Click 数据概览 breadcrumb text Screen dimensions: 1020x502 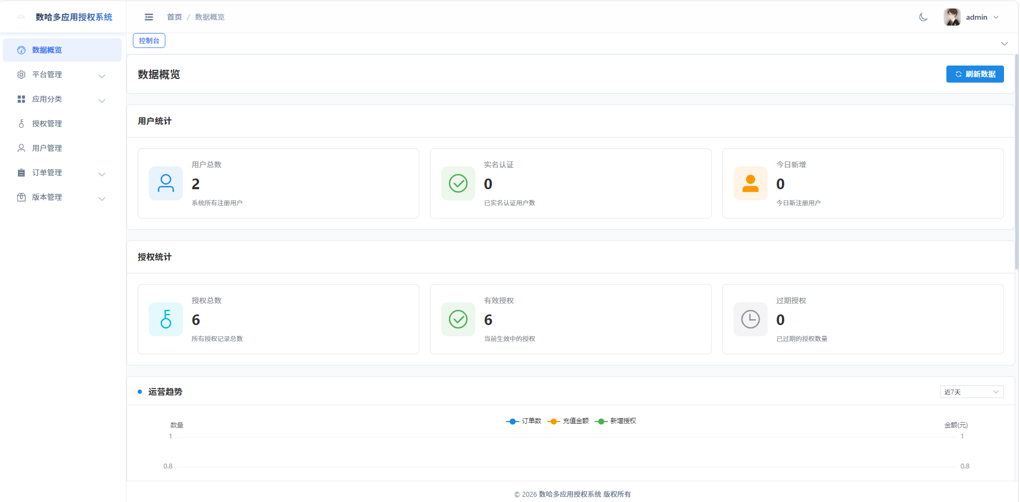(210, 17)
